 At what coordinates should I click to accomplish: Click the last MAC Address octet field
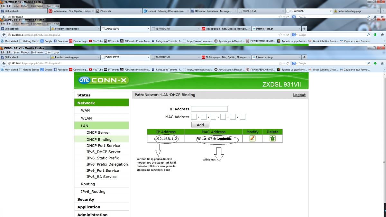(243, 117)
